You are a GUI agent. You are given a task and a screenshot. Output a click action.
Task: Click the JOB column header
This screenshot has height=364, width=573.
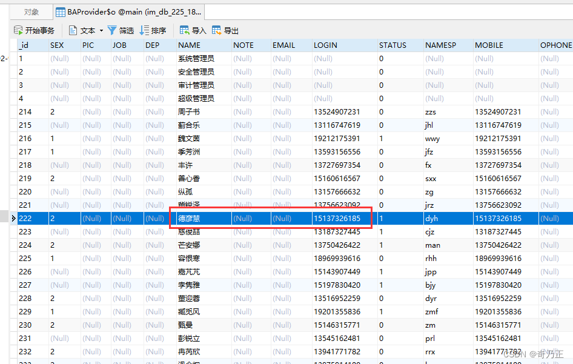click(127, 45)
